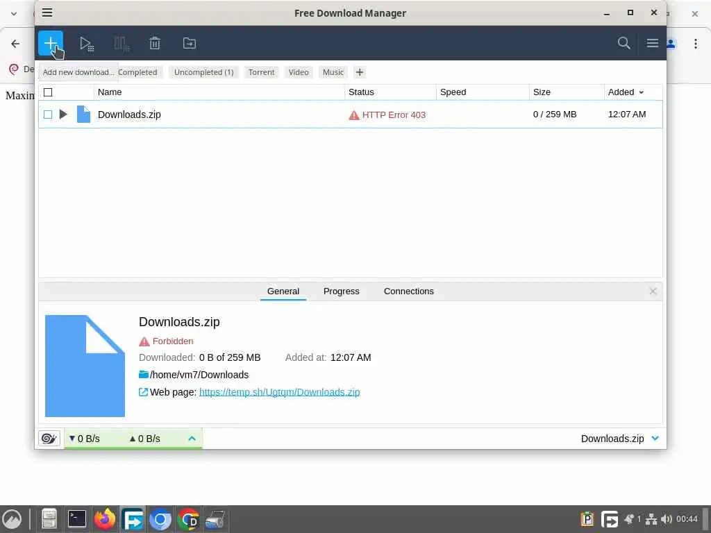Image resolution: width=711 pixels, height=533 pixels.
Task: Open Chromium from taskbar
Action: click(160, 519)
